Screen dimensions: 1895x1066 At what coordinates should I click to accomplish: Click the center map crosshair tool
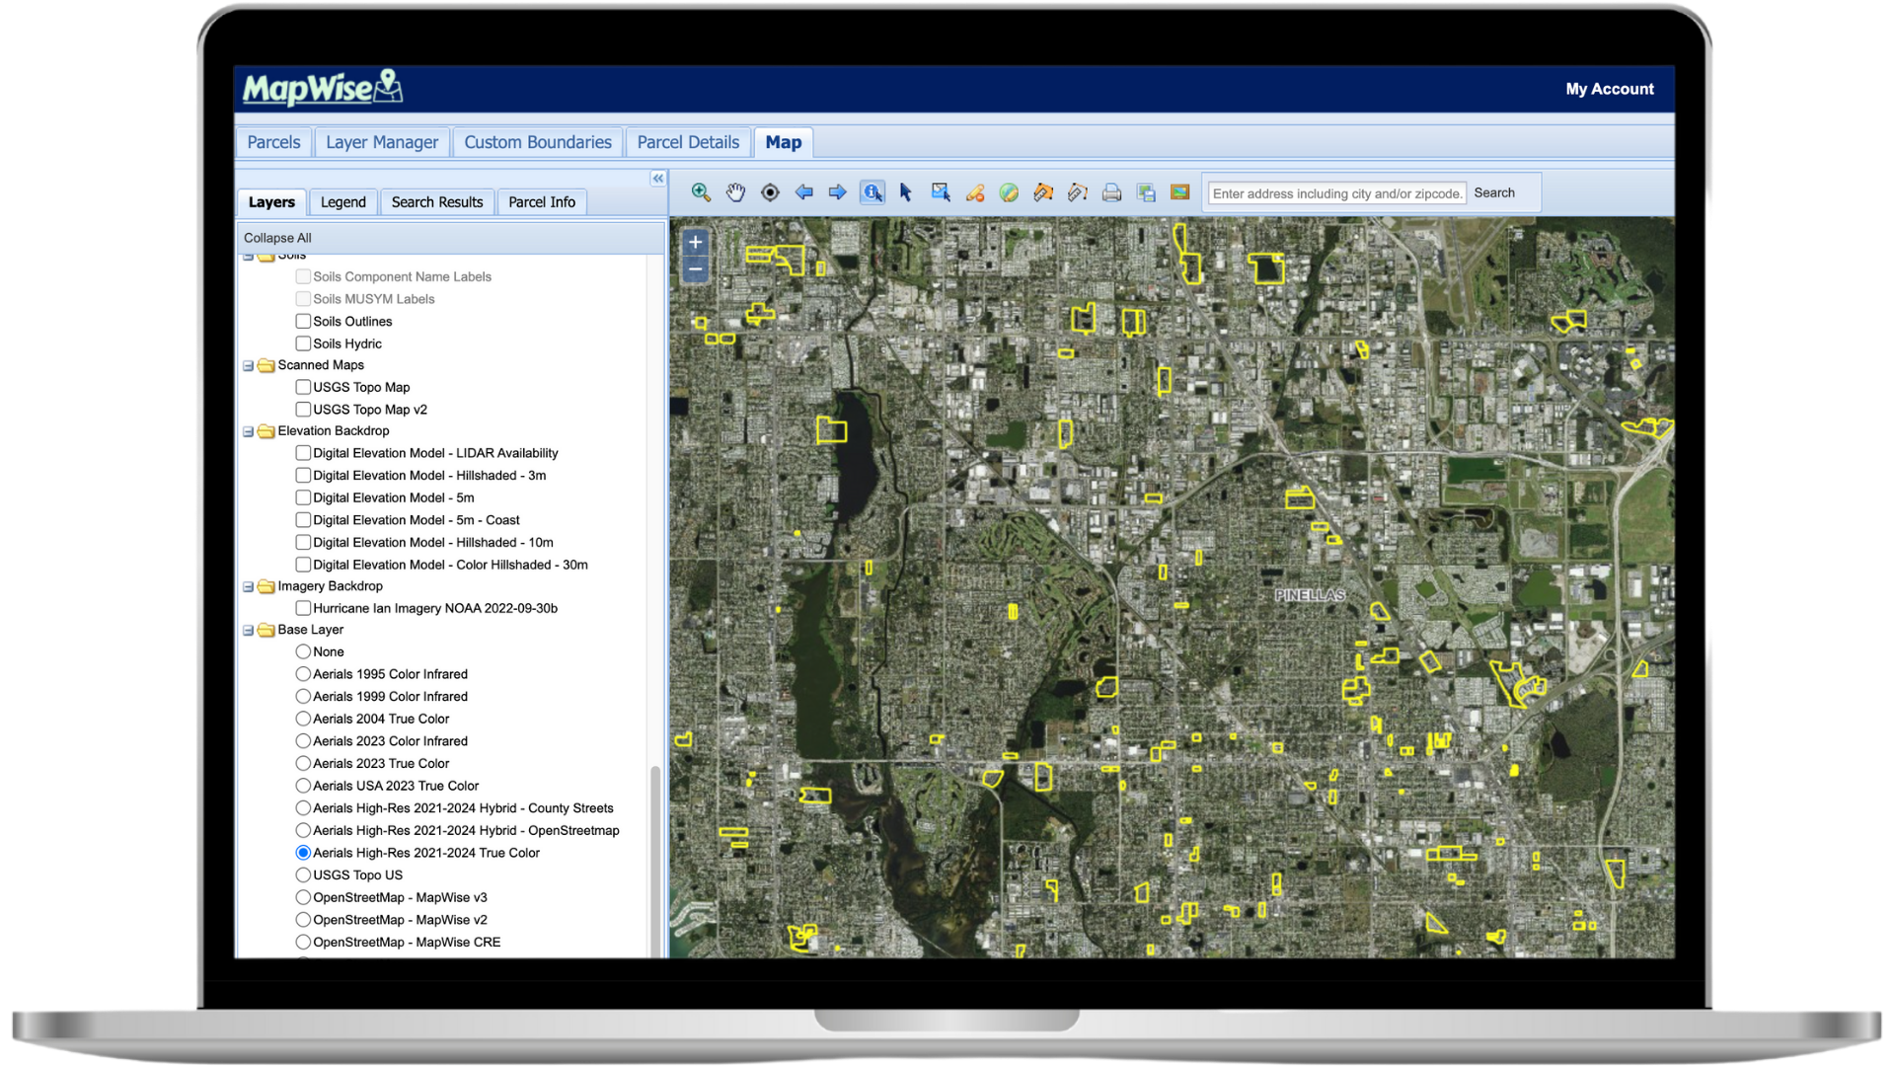coord(770,192)
